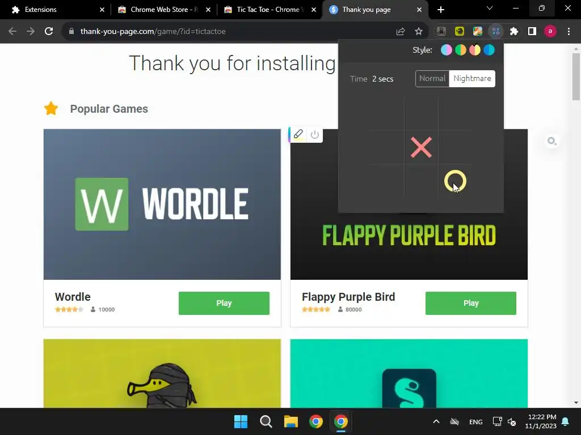This screenshot has width=581, height=435.
Task: Choose the green-orange style swatch
Action: pos(461,50)
